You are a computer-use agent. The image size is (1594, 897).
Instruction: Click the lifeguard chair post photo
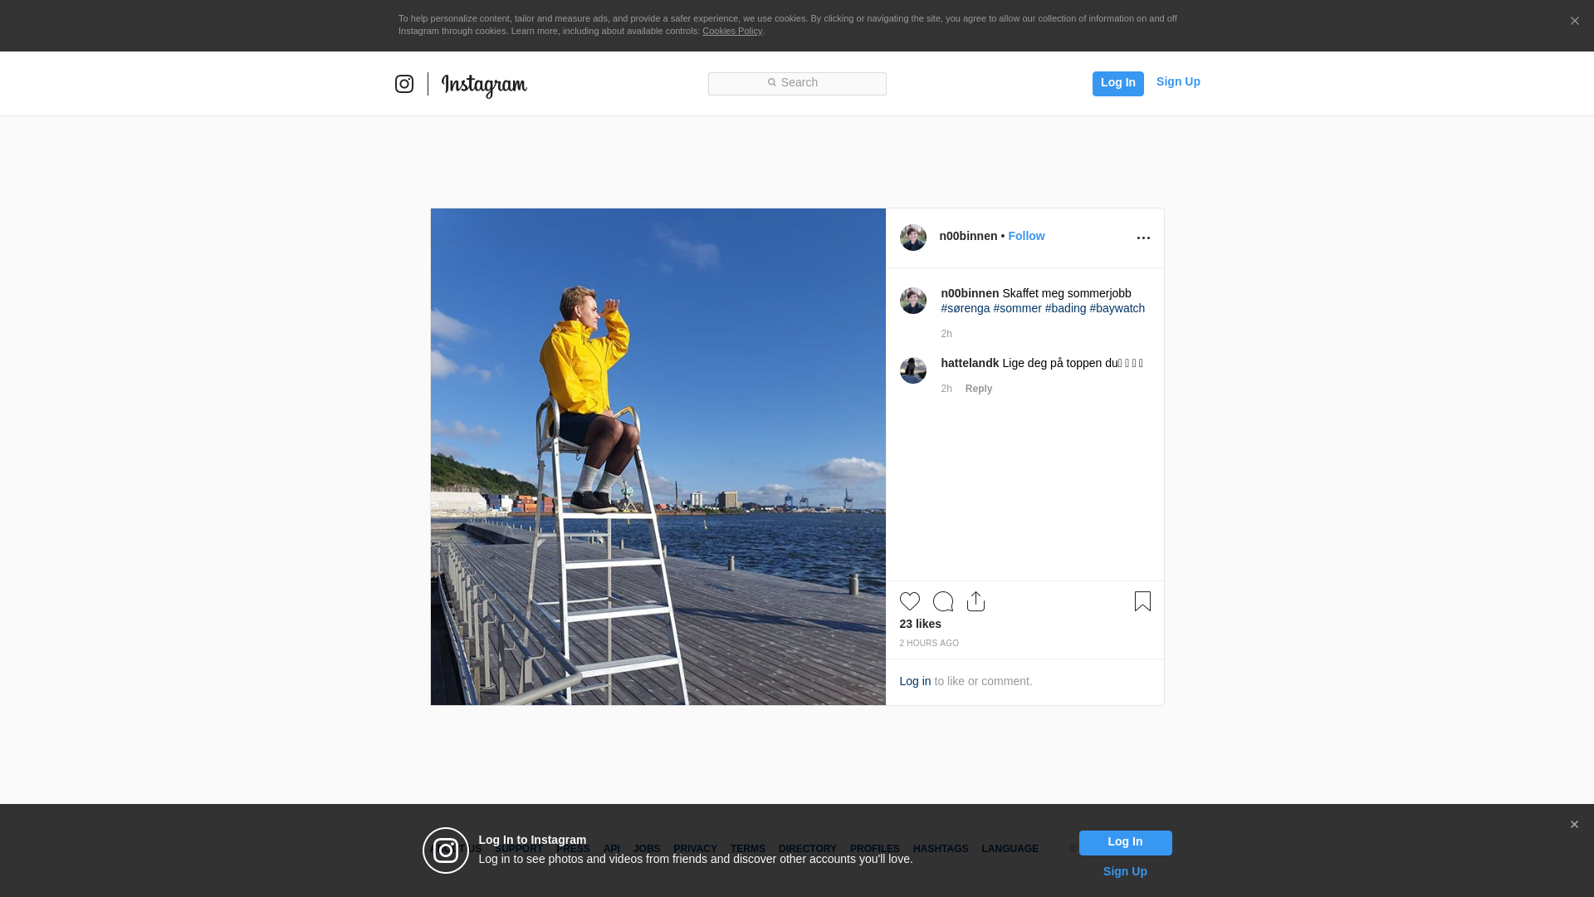(658, 457)
